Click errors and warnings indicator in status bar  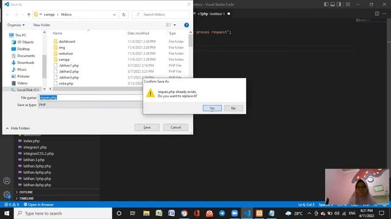click(12, 204)
